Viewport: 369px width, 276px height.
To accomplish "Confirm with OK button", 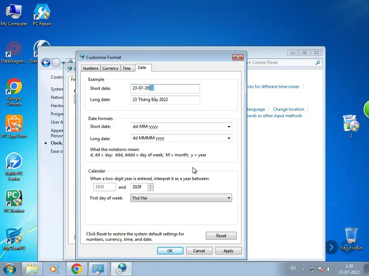I will tap(170, 250).
